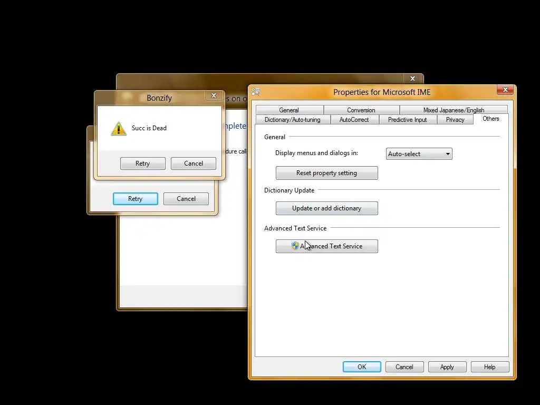Screen dimensions: 540x405
Task: Click the highlighted Retry in the rear dialog
Action: (136, 199)
